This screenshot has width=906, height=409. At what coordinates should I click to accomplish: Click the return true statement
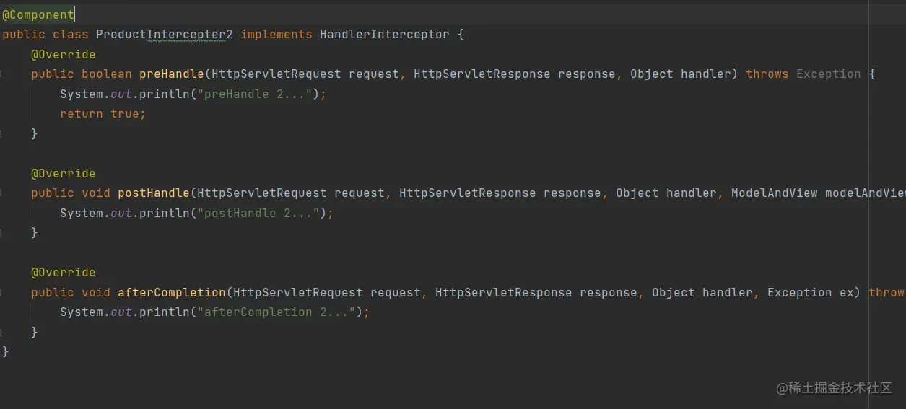(103, 114)
